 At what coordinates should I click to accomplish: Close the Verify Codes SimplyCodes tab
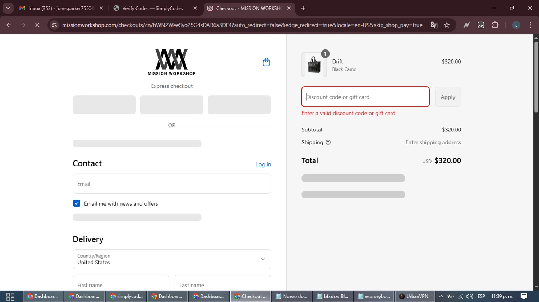(x=195, y=8)
